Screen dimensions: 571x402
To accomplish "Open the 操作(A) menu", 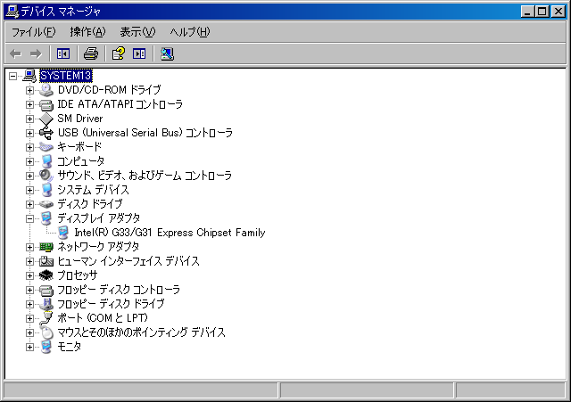I will click(87, 32).
